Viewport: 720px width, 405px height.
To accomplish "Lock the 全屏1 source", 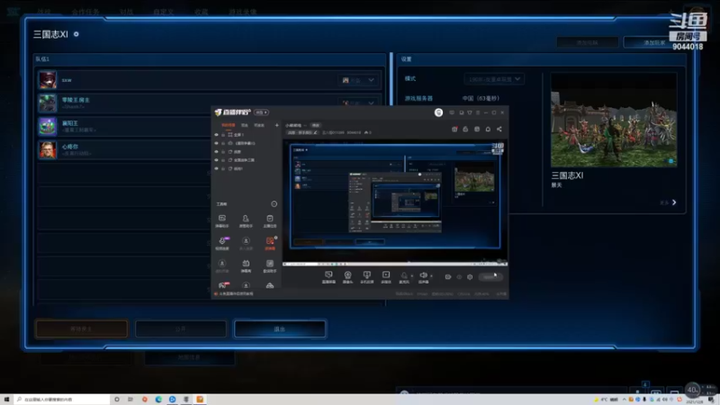I will pos(223,134).
